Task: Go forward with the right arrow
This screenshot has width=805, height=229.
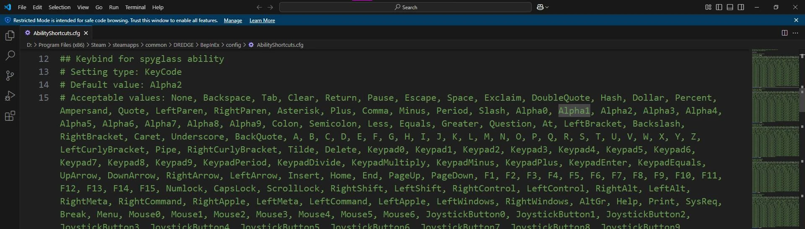Action: 270,7
